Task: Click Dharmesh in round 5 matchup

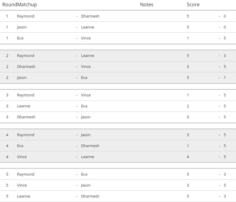Action: 90,196
